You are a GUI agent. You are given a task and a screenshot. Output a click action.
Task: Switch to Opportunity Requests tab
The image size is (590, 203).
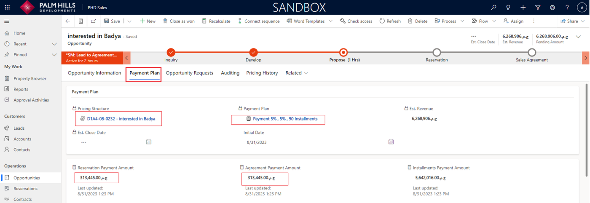click(x=190, y=73)
